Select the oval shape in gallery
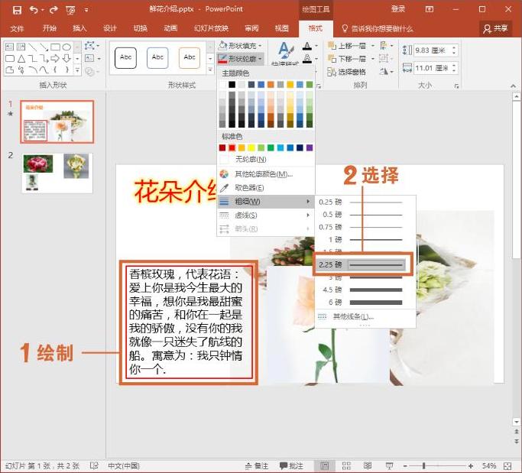Viewport: 522px width, 473px height. (x=66, y=47)
